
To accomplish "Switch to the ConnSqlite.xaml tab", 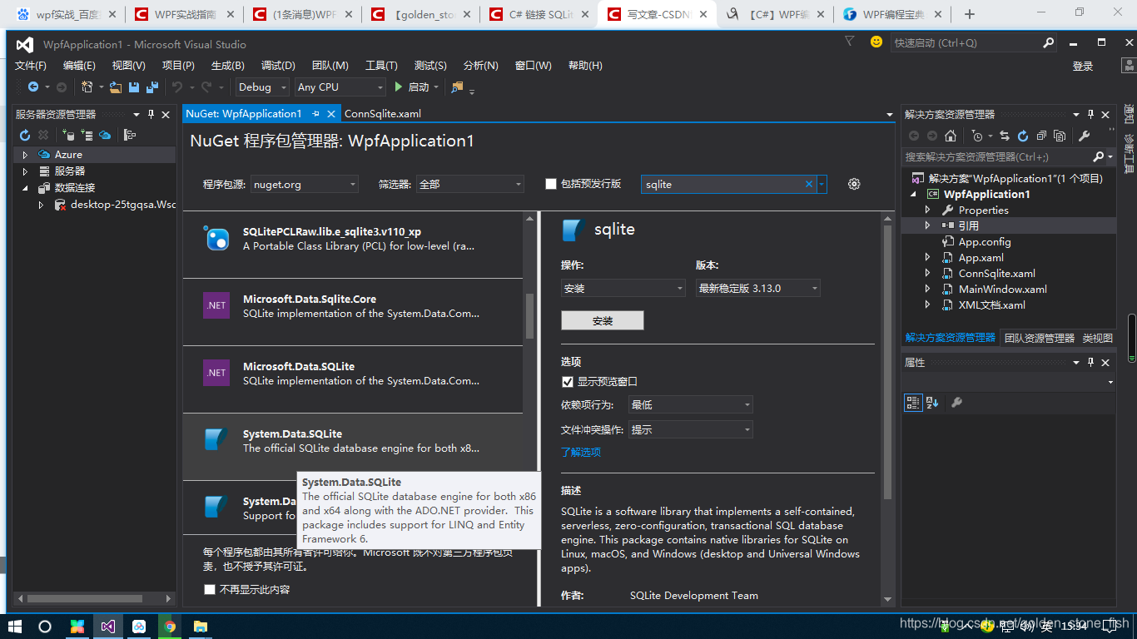I will (x=383, y=114).
